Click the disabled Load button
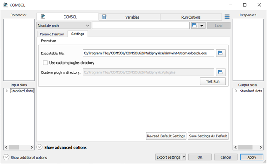Viewport: 267px width, 164px height. coord(219,26)
